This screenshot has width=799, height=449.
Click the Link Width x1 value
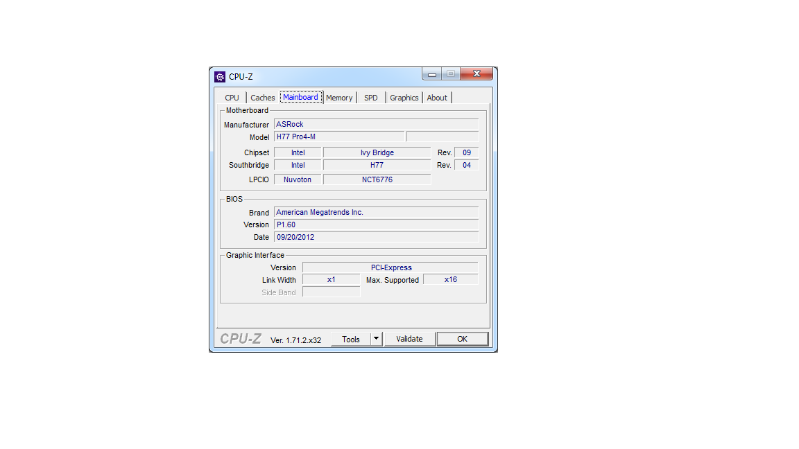click(332, 280)
